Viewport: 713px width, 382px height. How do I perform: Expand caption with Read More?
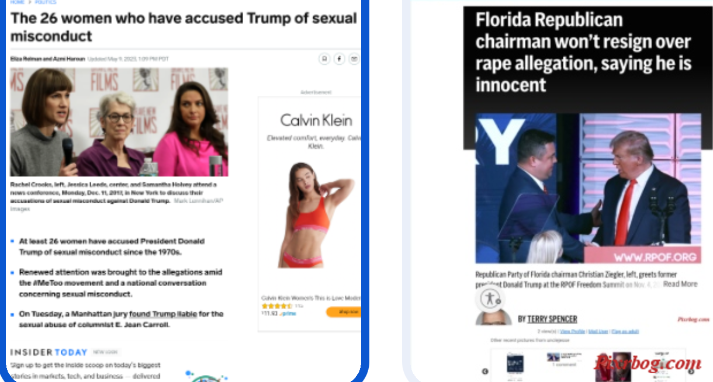tap(680, 284)
